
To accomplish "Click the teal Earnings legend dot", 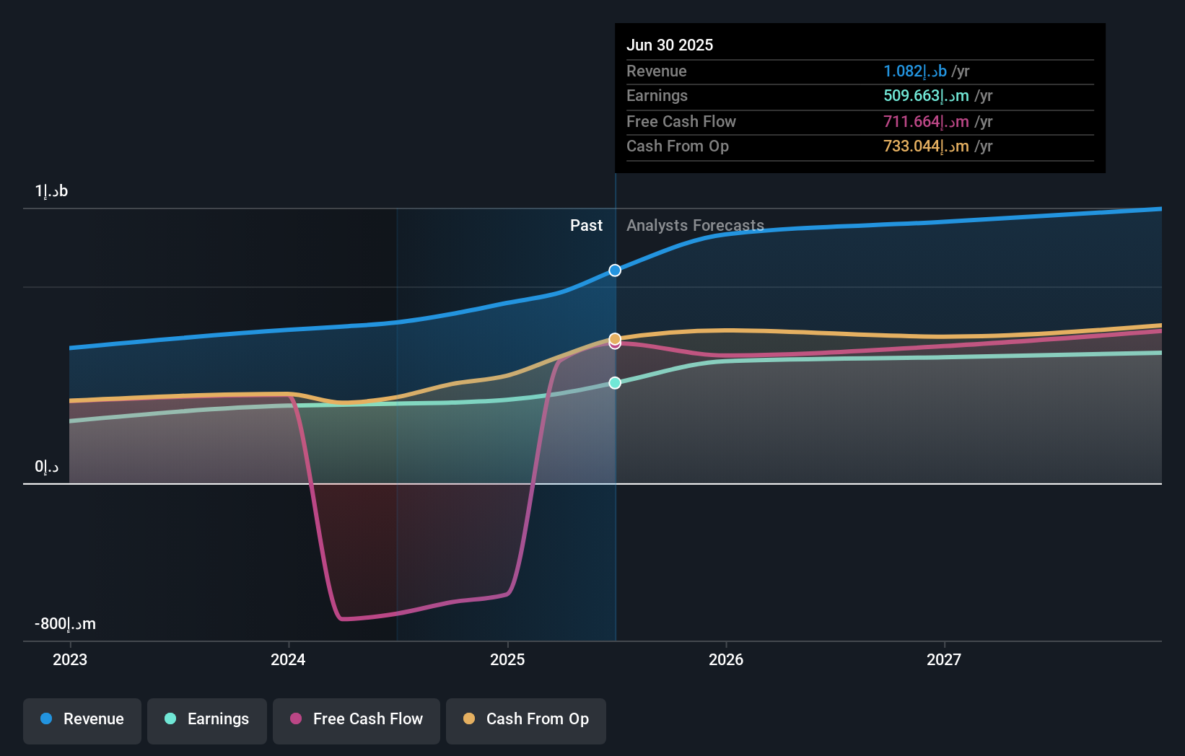I will (169, 719).
